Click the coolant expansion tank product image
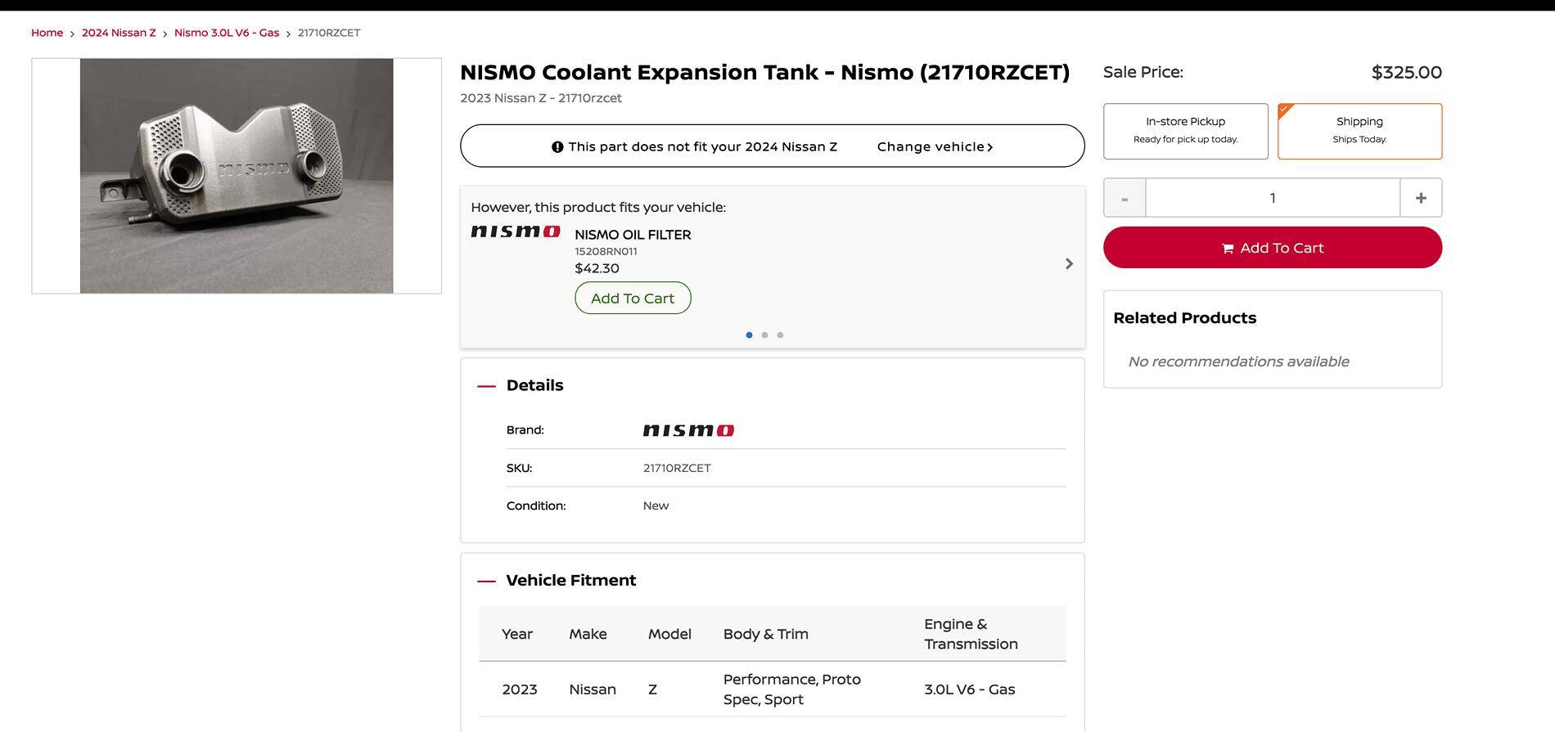Screen dimensions: 1555x732 [237, 176]
